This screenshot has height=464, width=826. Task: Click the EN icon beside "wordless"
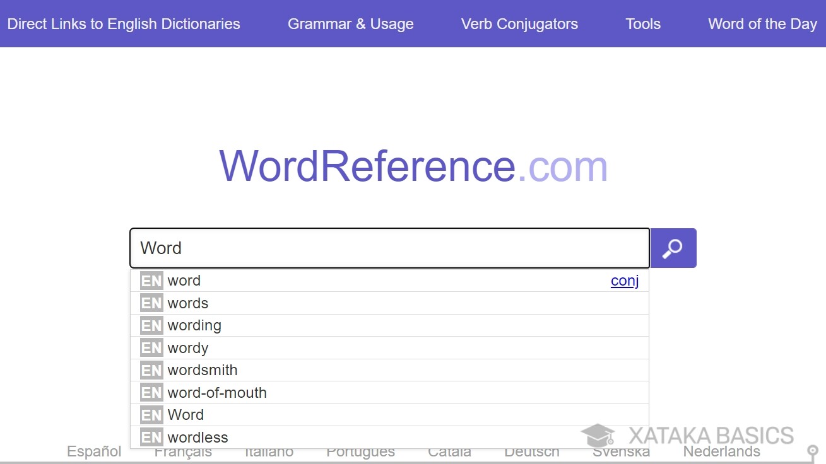[x=151, y=437]
